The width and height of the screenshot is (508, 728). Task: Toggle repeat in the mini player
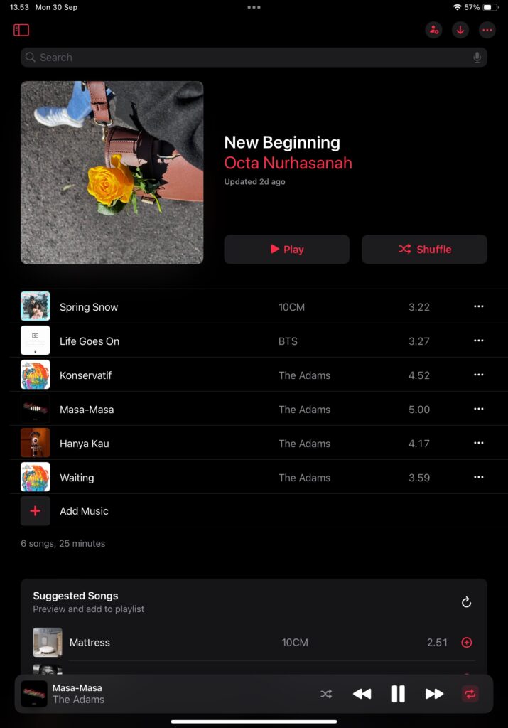(470, 694)
